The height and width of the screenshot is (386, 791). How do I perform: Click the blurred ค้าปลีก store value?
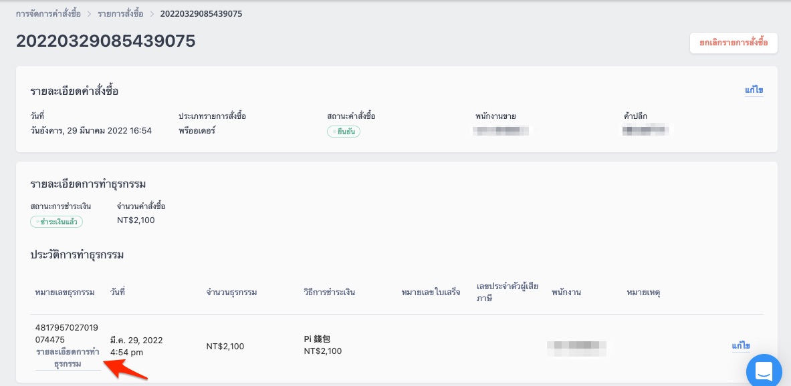tap(646, 131)
